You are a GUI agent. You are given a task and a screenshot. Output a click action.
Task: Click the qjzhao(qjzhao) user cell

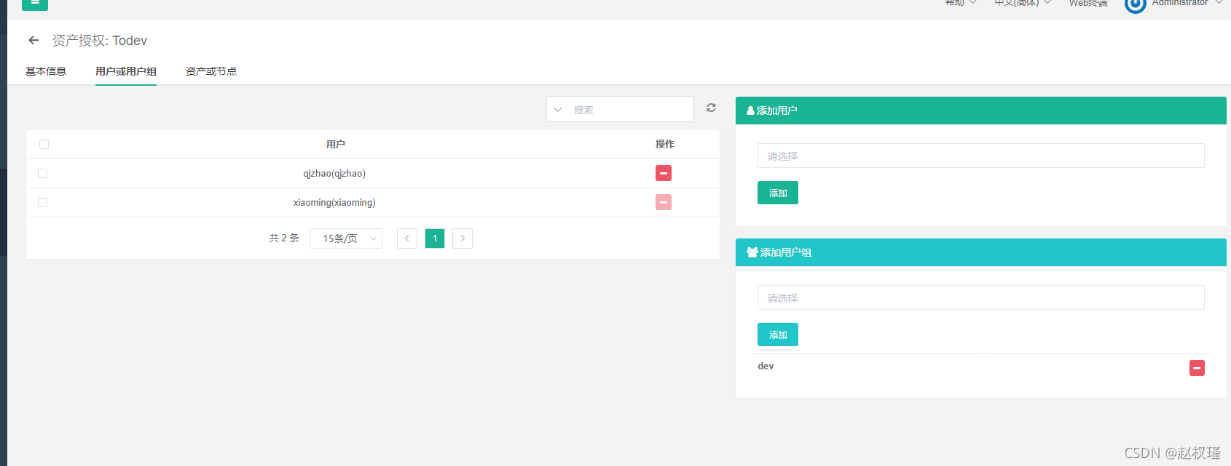[x=334, y=173]
